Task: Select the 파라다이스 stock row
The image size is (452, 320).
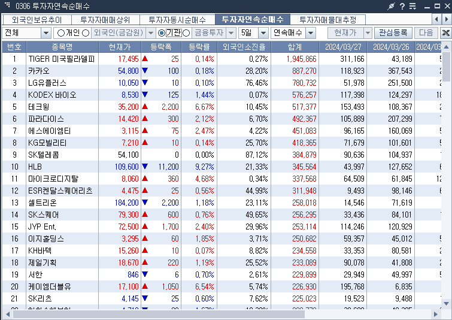Action: point(222,119)
